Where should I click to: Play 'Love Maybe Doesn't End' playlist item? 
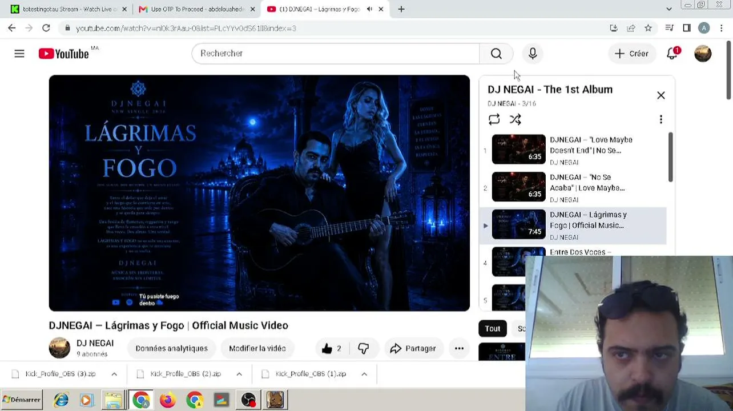pyautogui.click(x=573, y=150)
